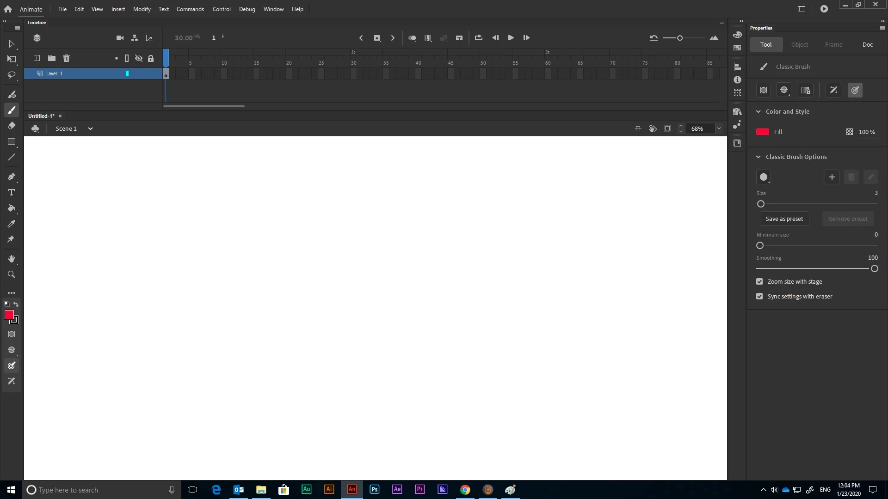Click the Add Camera icon in timeline

(x=120, y=38)
